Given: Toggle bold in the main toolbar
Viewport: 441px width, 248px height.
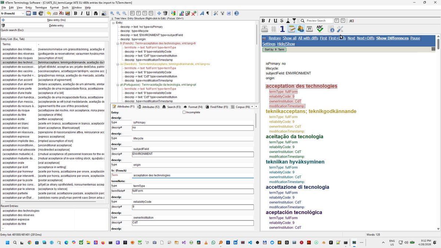Looking at the screenshot, I should 75,14.
